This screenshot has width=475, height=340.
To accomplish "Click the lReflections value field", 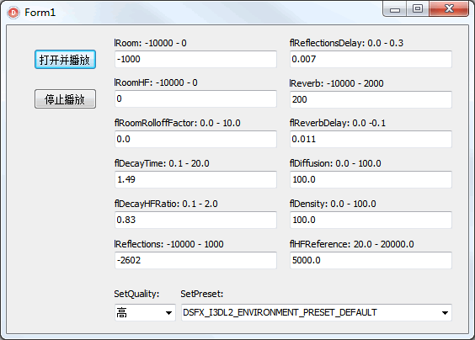I will pyautogui.click(x=195, y=260).
